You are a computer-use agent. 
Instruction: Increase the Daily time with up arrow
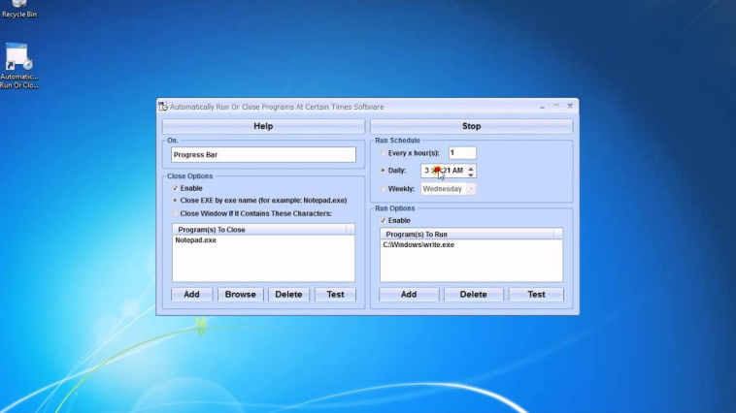[x=471, y=167]
